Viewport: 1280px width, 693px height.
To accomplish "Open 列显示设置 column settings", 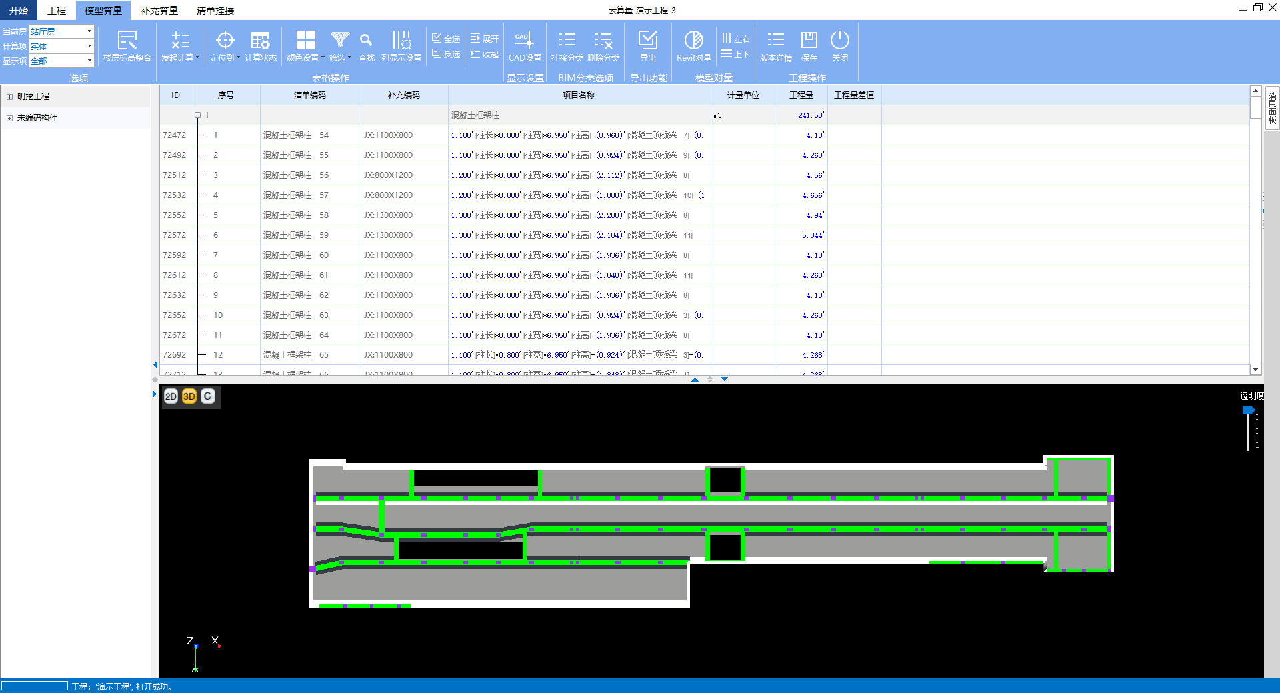I will click(401, 41).
